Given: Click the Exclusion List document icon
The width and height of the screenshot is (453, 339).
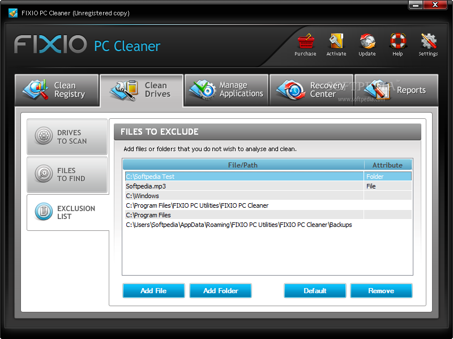Looking at the screenshot, I should pos(44,211).
